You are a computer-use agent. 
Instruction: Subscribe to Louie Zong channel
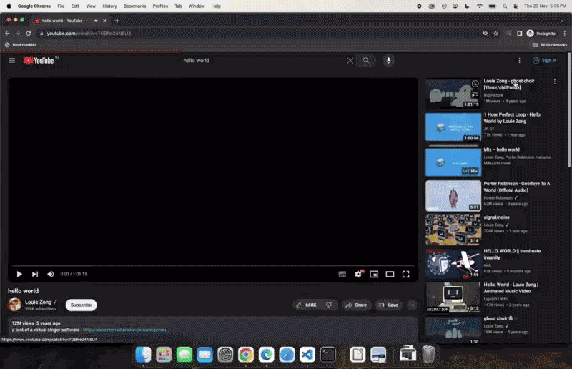(x=81, y=305)
